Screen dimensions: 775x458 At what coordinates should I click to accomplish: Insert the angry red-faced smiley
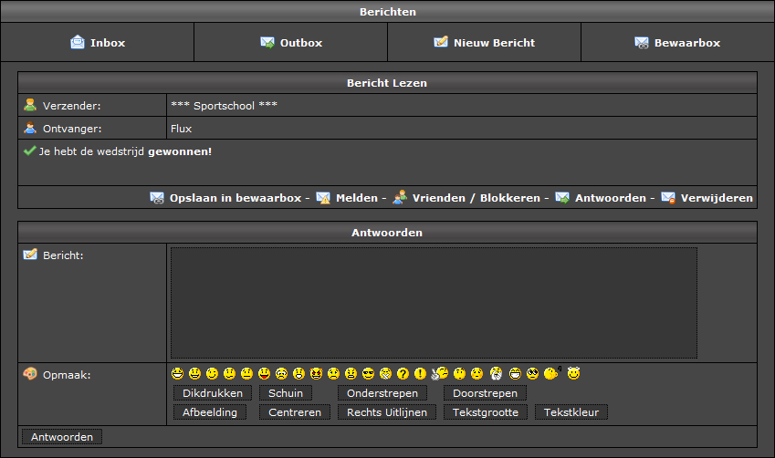(316, 373)
